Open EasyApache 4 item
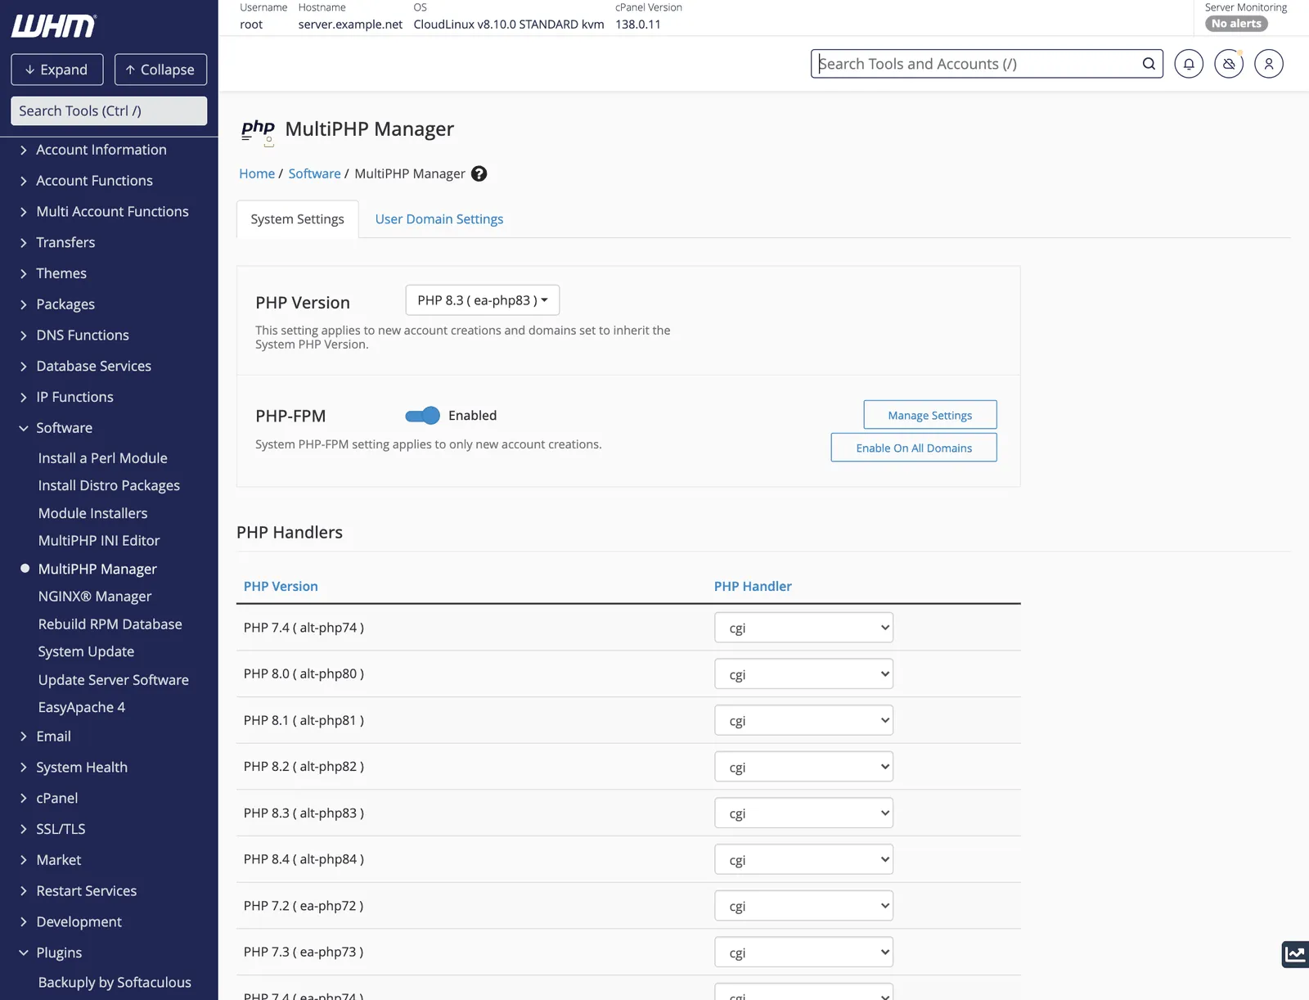 point(81,708)
